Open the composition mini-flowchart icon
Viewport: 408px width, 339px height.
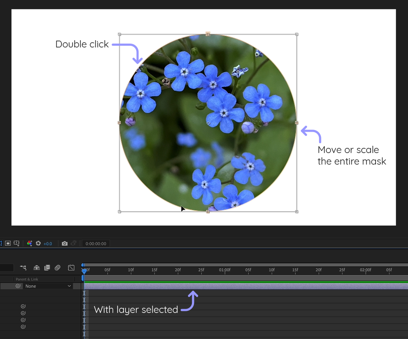[23, 268]
